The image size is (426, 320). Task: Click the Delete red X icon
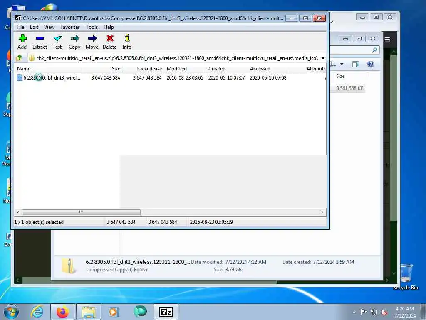pos(110,38)
